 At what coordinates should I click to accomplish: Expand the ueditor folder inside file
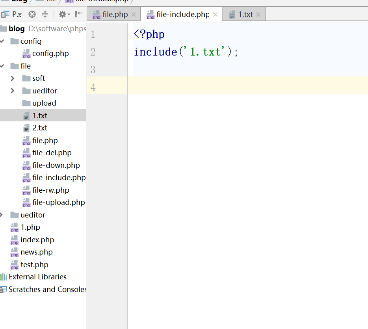[13, 91]
